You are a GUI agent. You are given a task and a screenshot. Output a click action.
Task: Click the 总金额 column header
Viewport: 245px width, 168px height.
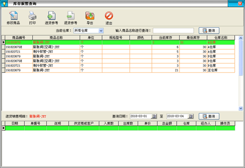[167, 124]
